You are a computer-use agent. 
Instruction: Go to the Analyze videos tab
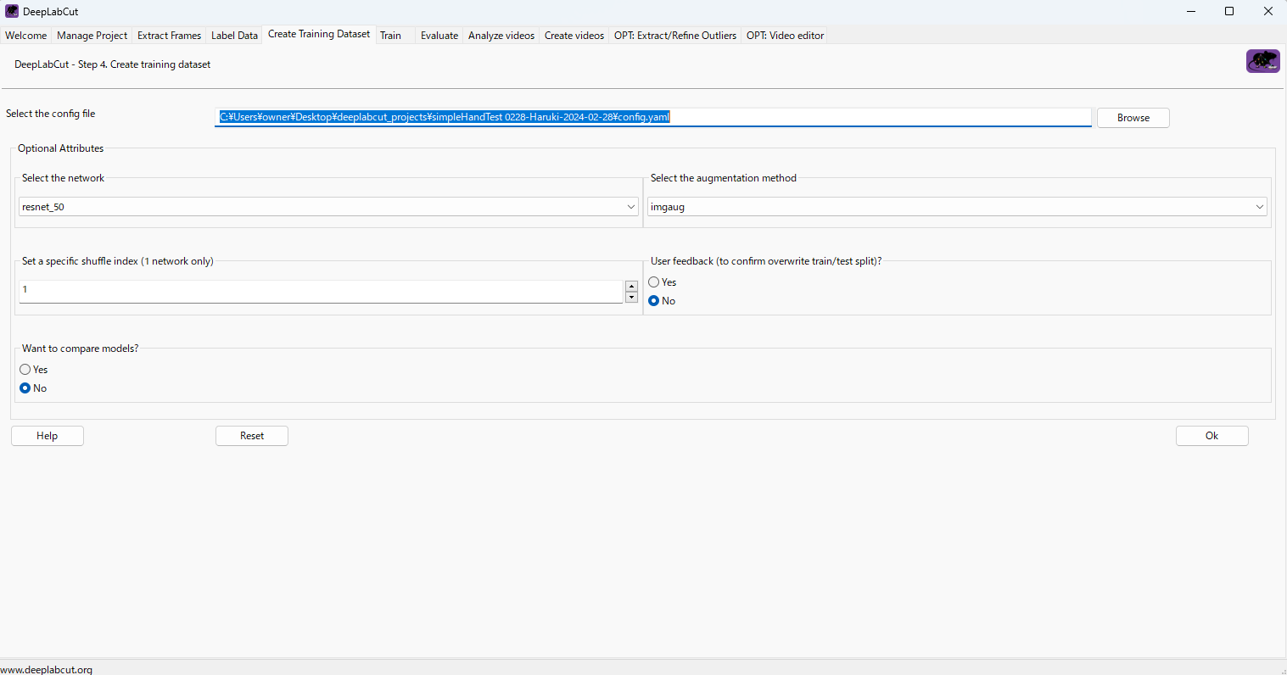coord(501,36)
